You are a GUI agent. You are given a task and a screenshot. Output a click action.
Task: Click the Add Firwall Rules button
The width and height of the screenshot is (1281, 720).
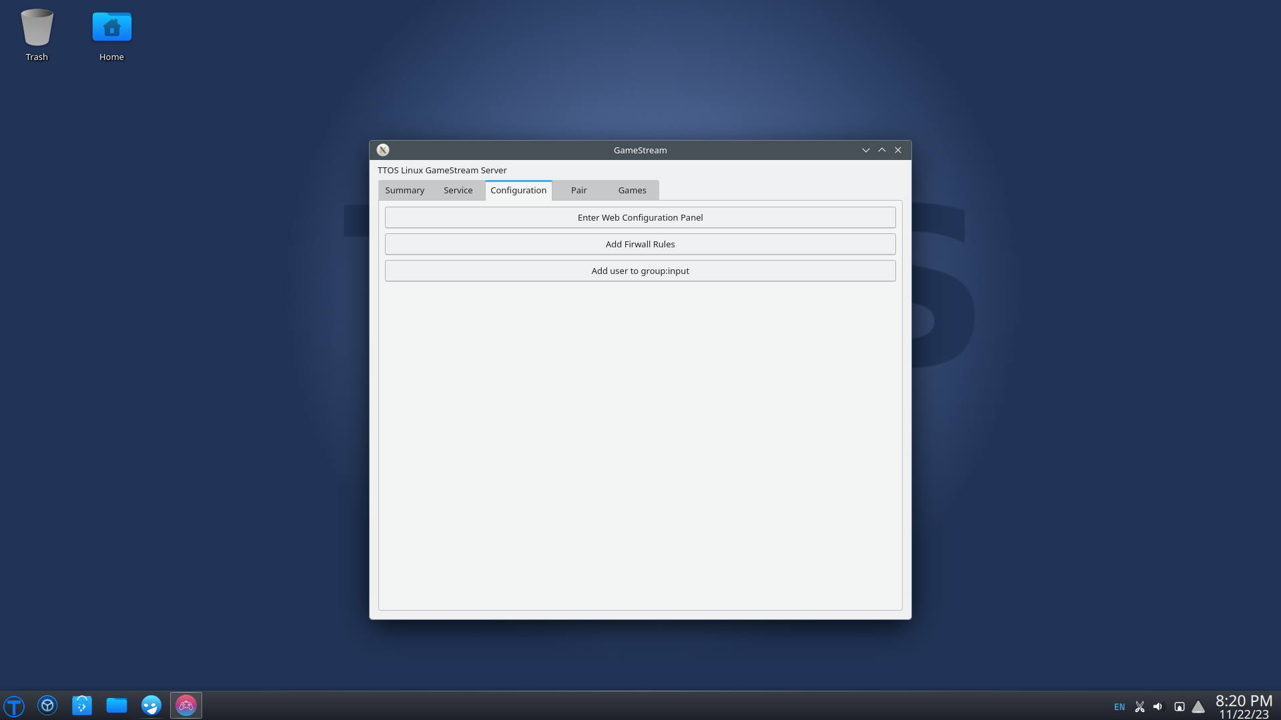[x=640, y=244]
